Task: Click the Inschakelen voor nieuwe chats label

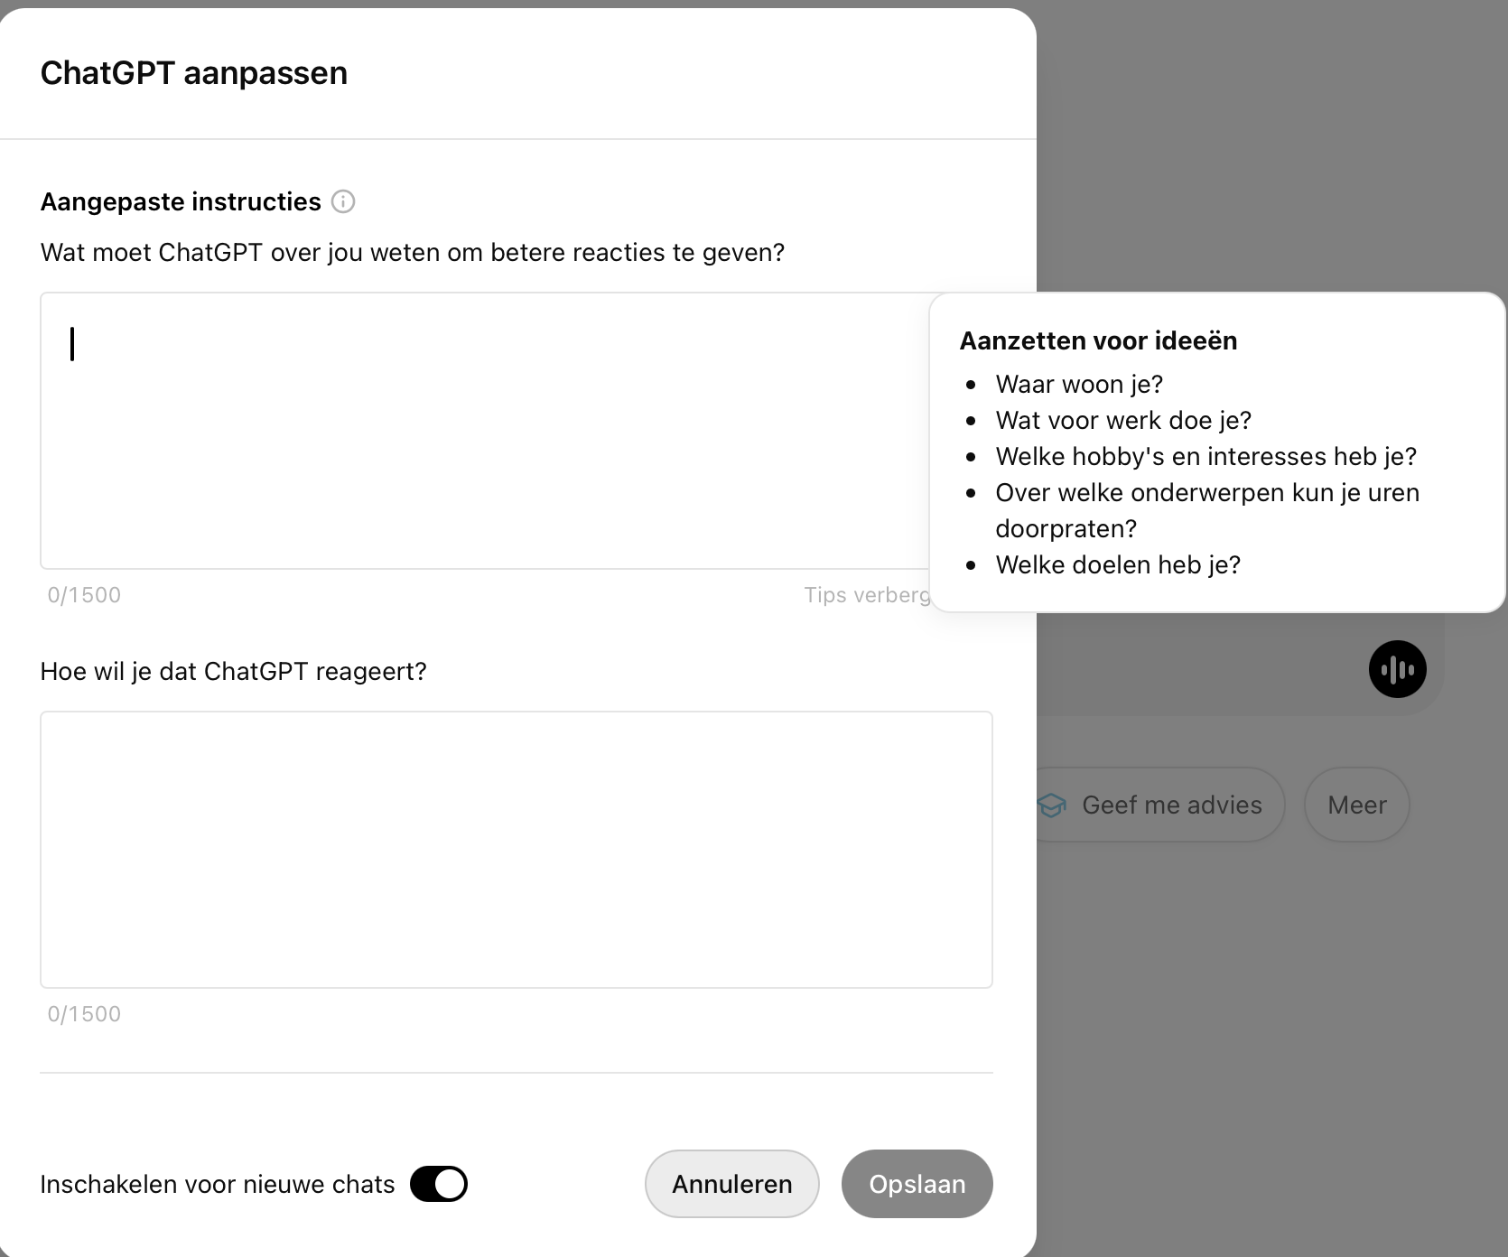Action: [x=218, y=1184]
